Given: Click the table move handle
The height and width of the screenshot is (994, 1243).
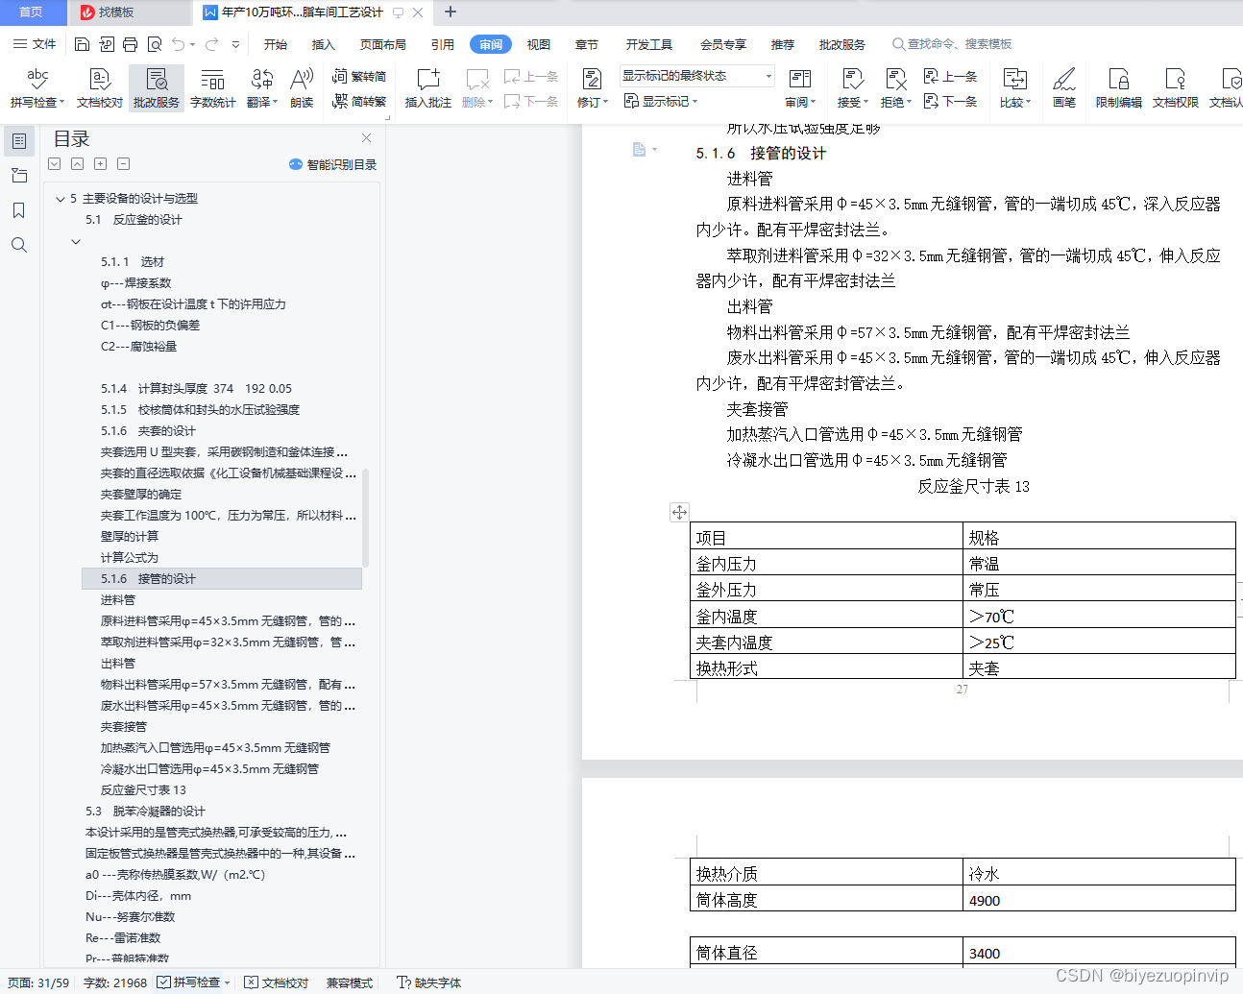Looking at the screenshot, I should (679, 512).
